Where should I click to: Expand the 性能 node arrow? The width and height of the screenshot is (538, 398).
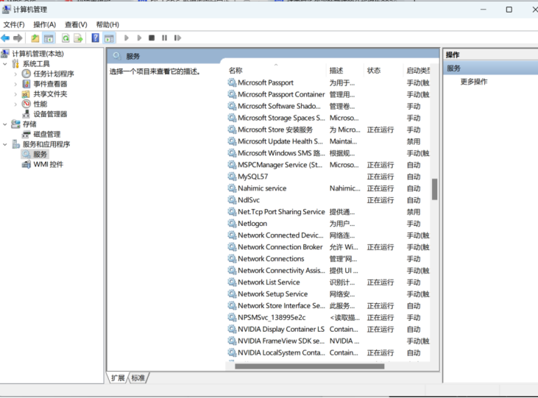click(x=15, y=104)
